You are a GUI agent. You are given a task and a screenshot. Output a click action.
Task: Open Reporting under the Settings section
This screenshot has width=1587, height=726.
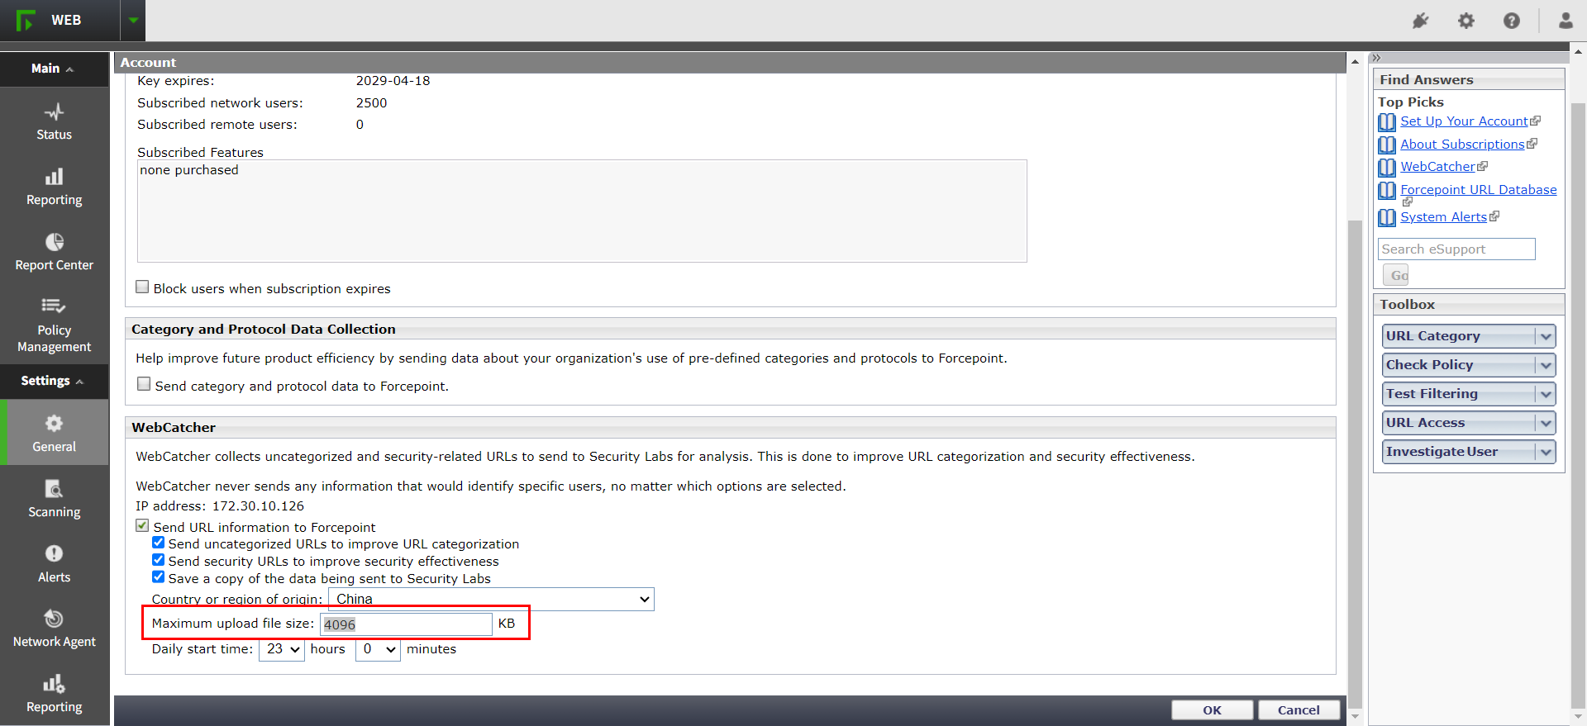point(54,694)
